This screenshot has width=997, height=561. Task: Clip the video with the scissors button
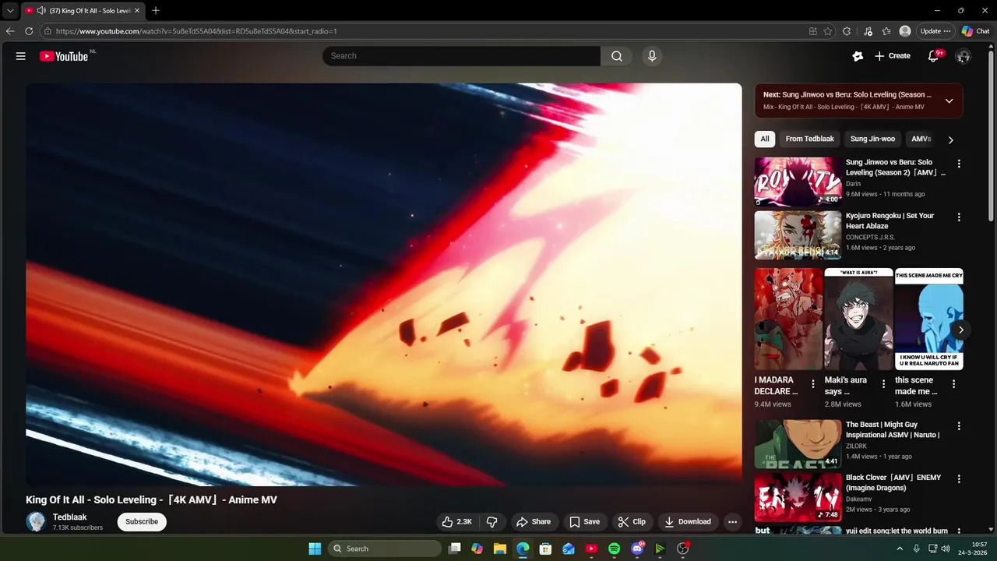click(632, 522)
